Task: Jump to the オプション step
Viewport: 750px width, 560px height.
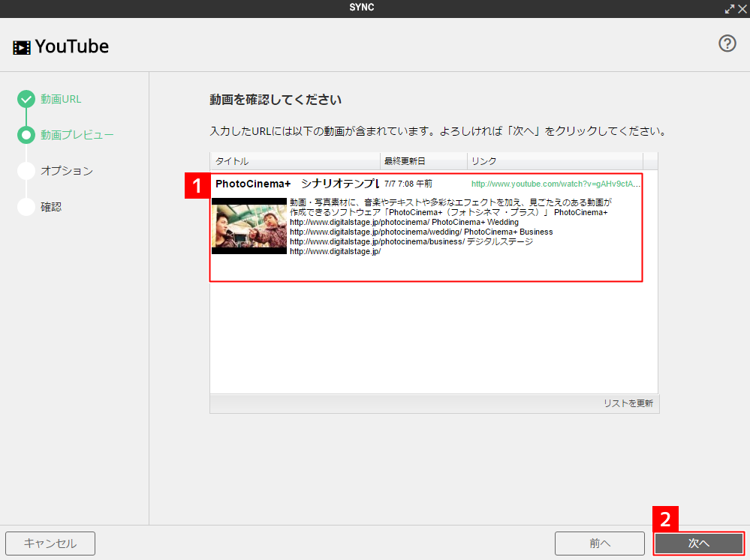Action: pyautogui.click(x=67, y=171)
